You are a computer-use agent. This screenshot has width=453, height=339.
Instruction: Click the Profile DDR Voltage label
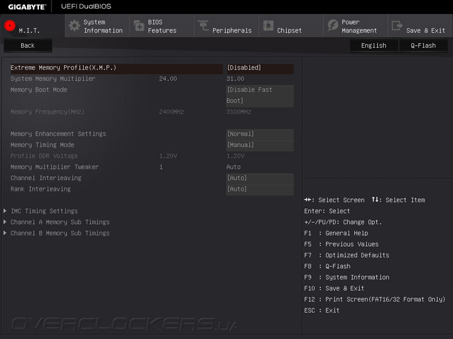click(44, 156)
